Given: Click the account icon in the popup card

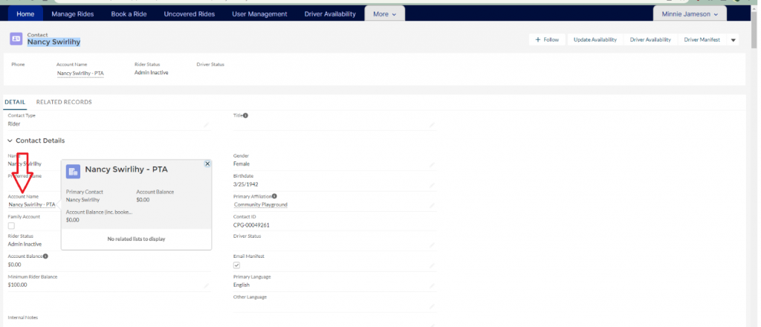Looking at the screenshot, I should pos(74,172).
